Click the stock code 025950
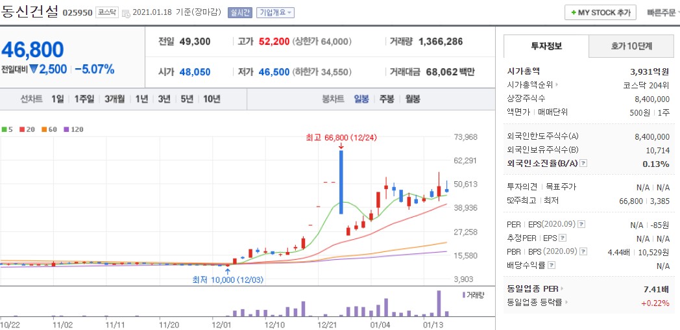The height and width of the screenshot is (330, 680). tap(78, 13)
